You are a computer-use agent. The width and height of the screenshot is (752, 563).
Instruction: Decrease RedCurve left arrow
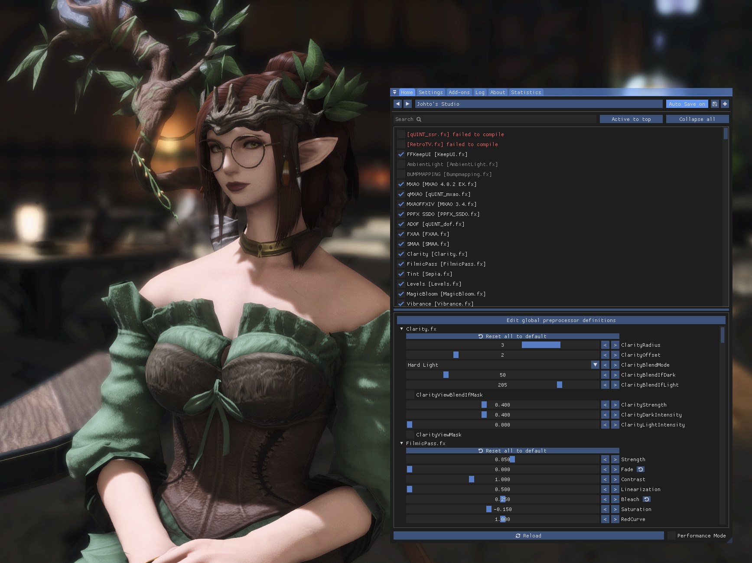coord(605,519)
